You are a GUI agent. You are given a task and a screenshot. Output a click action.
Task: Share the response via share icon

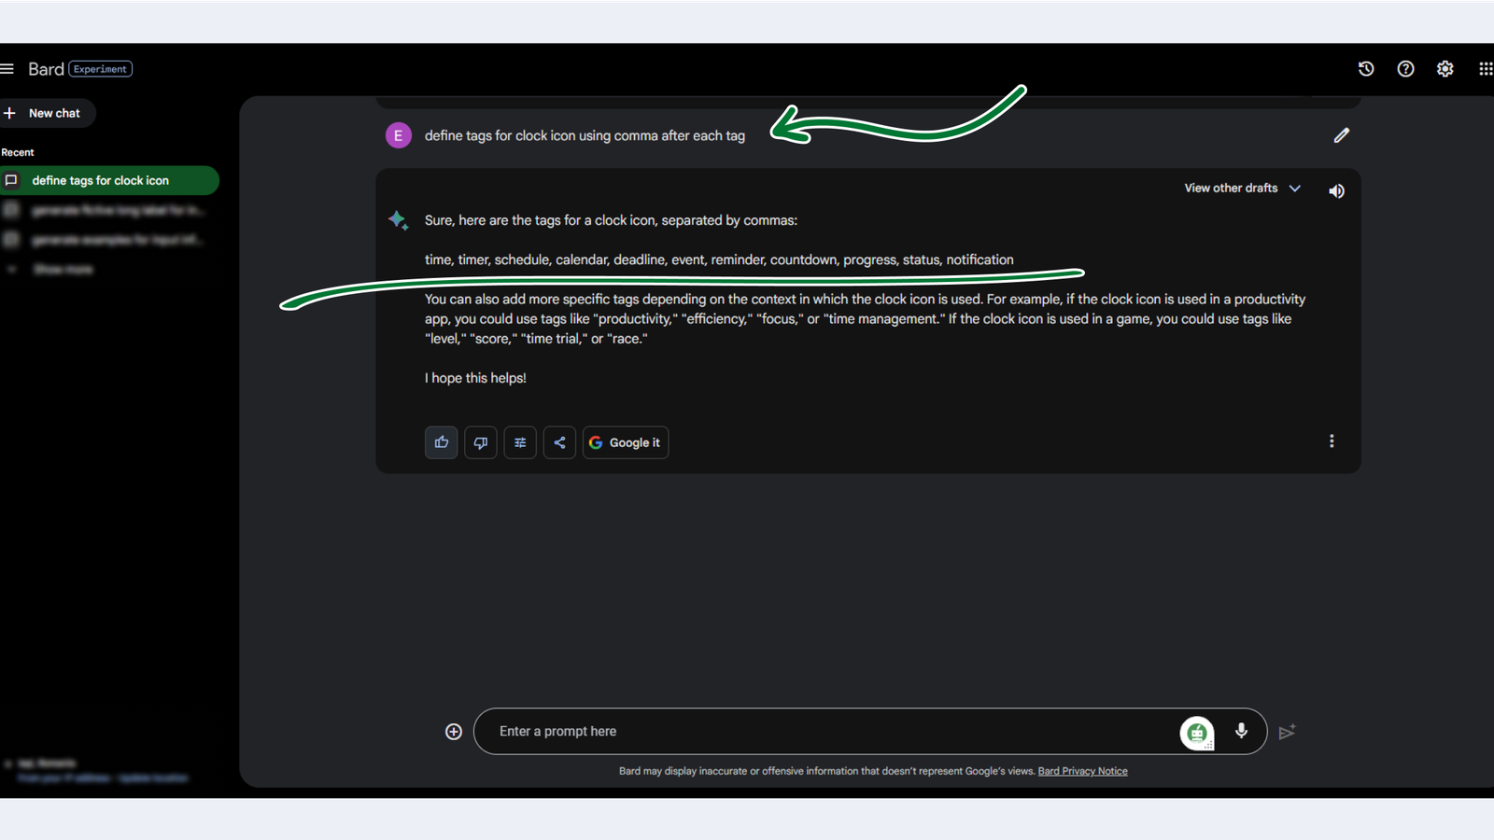[559, 442]
